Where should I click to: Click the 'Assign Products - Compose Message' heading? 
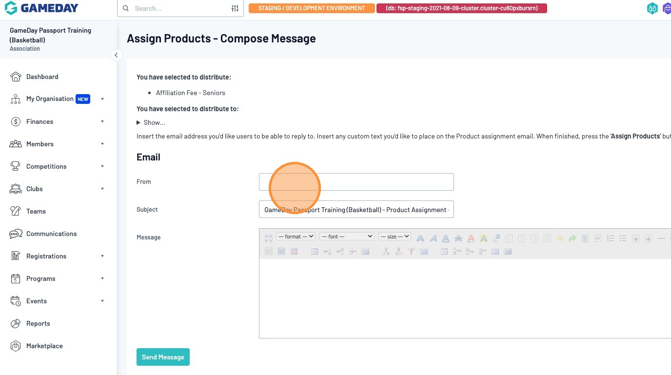click(x=221, y=39)
